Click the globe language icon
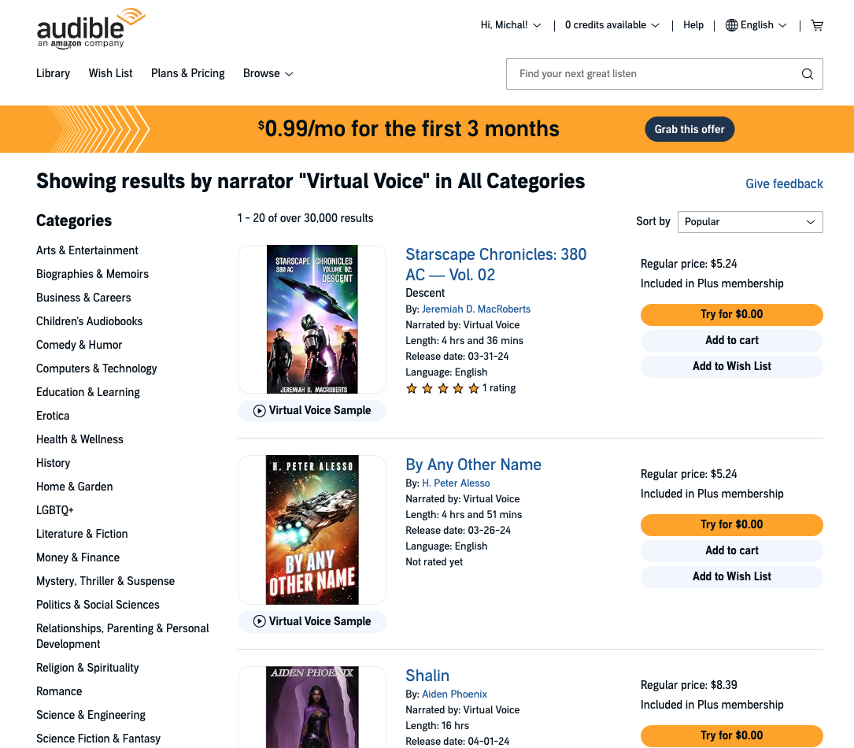Screen dimensions: 854x748 pos(730,24)
